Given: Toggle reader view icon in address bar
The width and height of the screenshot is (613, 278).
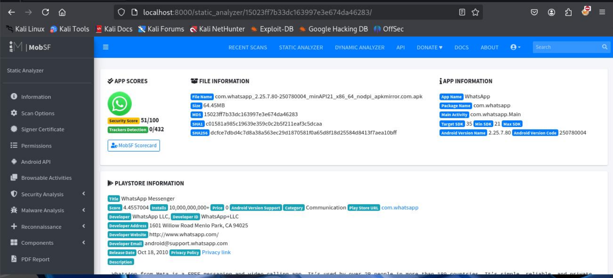Looking at the screenshot, I should [x=462, y=12].
